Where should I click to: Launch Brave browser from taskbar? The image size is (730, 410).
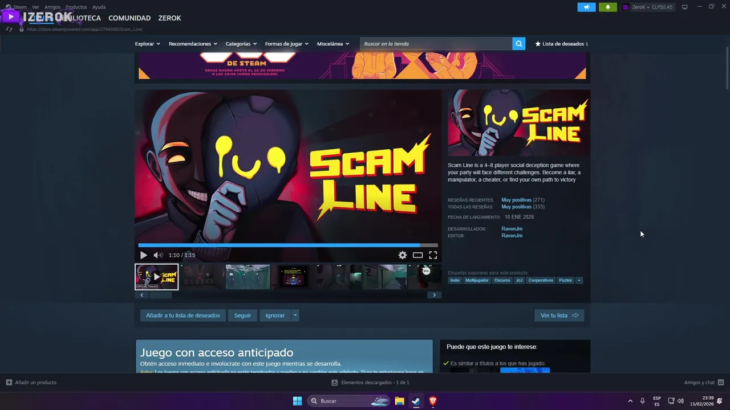(433, 401)
